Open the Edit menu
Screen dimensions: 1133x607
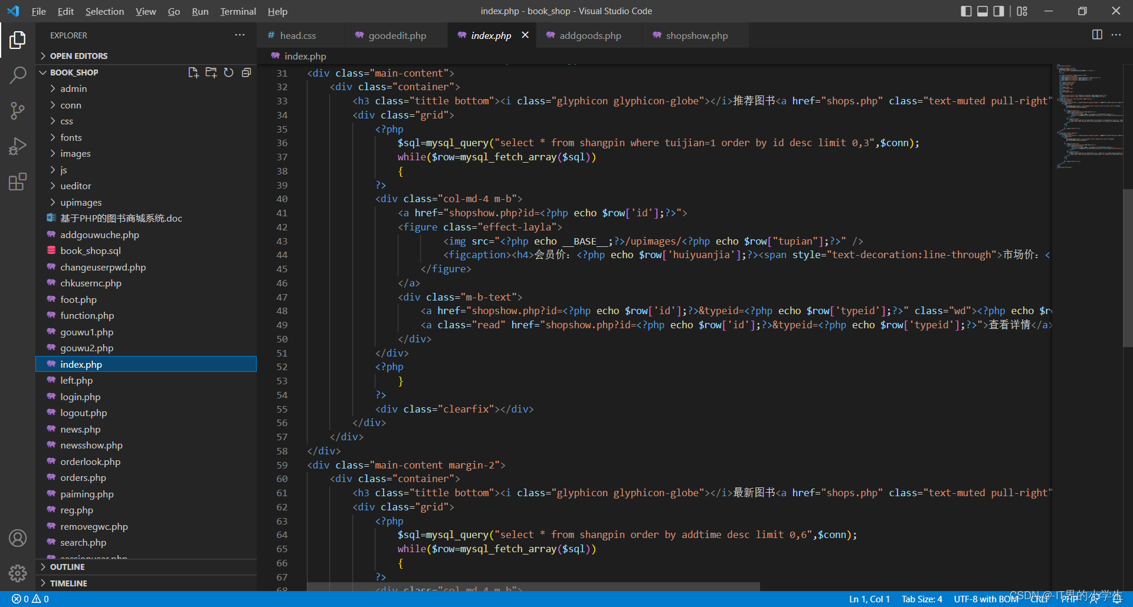coord(66,11)
